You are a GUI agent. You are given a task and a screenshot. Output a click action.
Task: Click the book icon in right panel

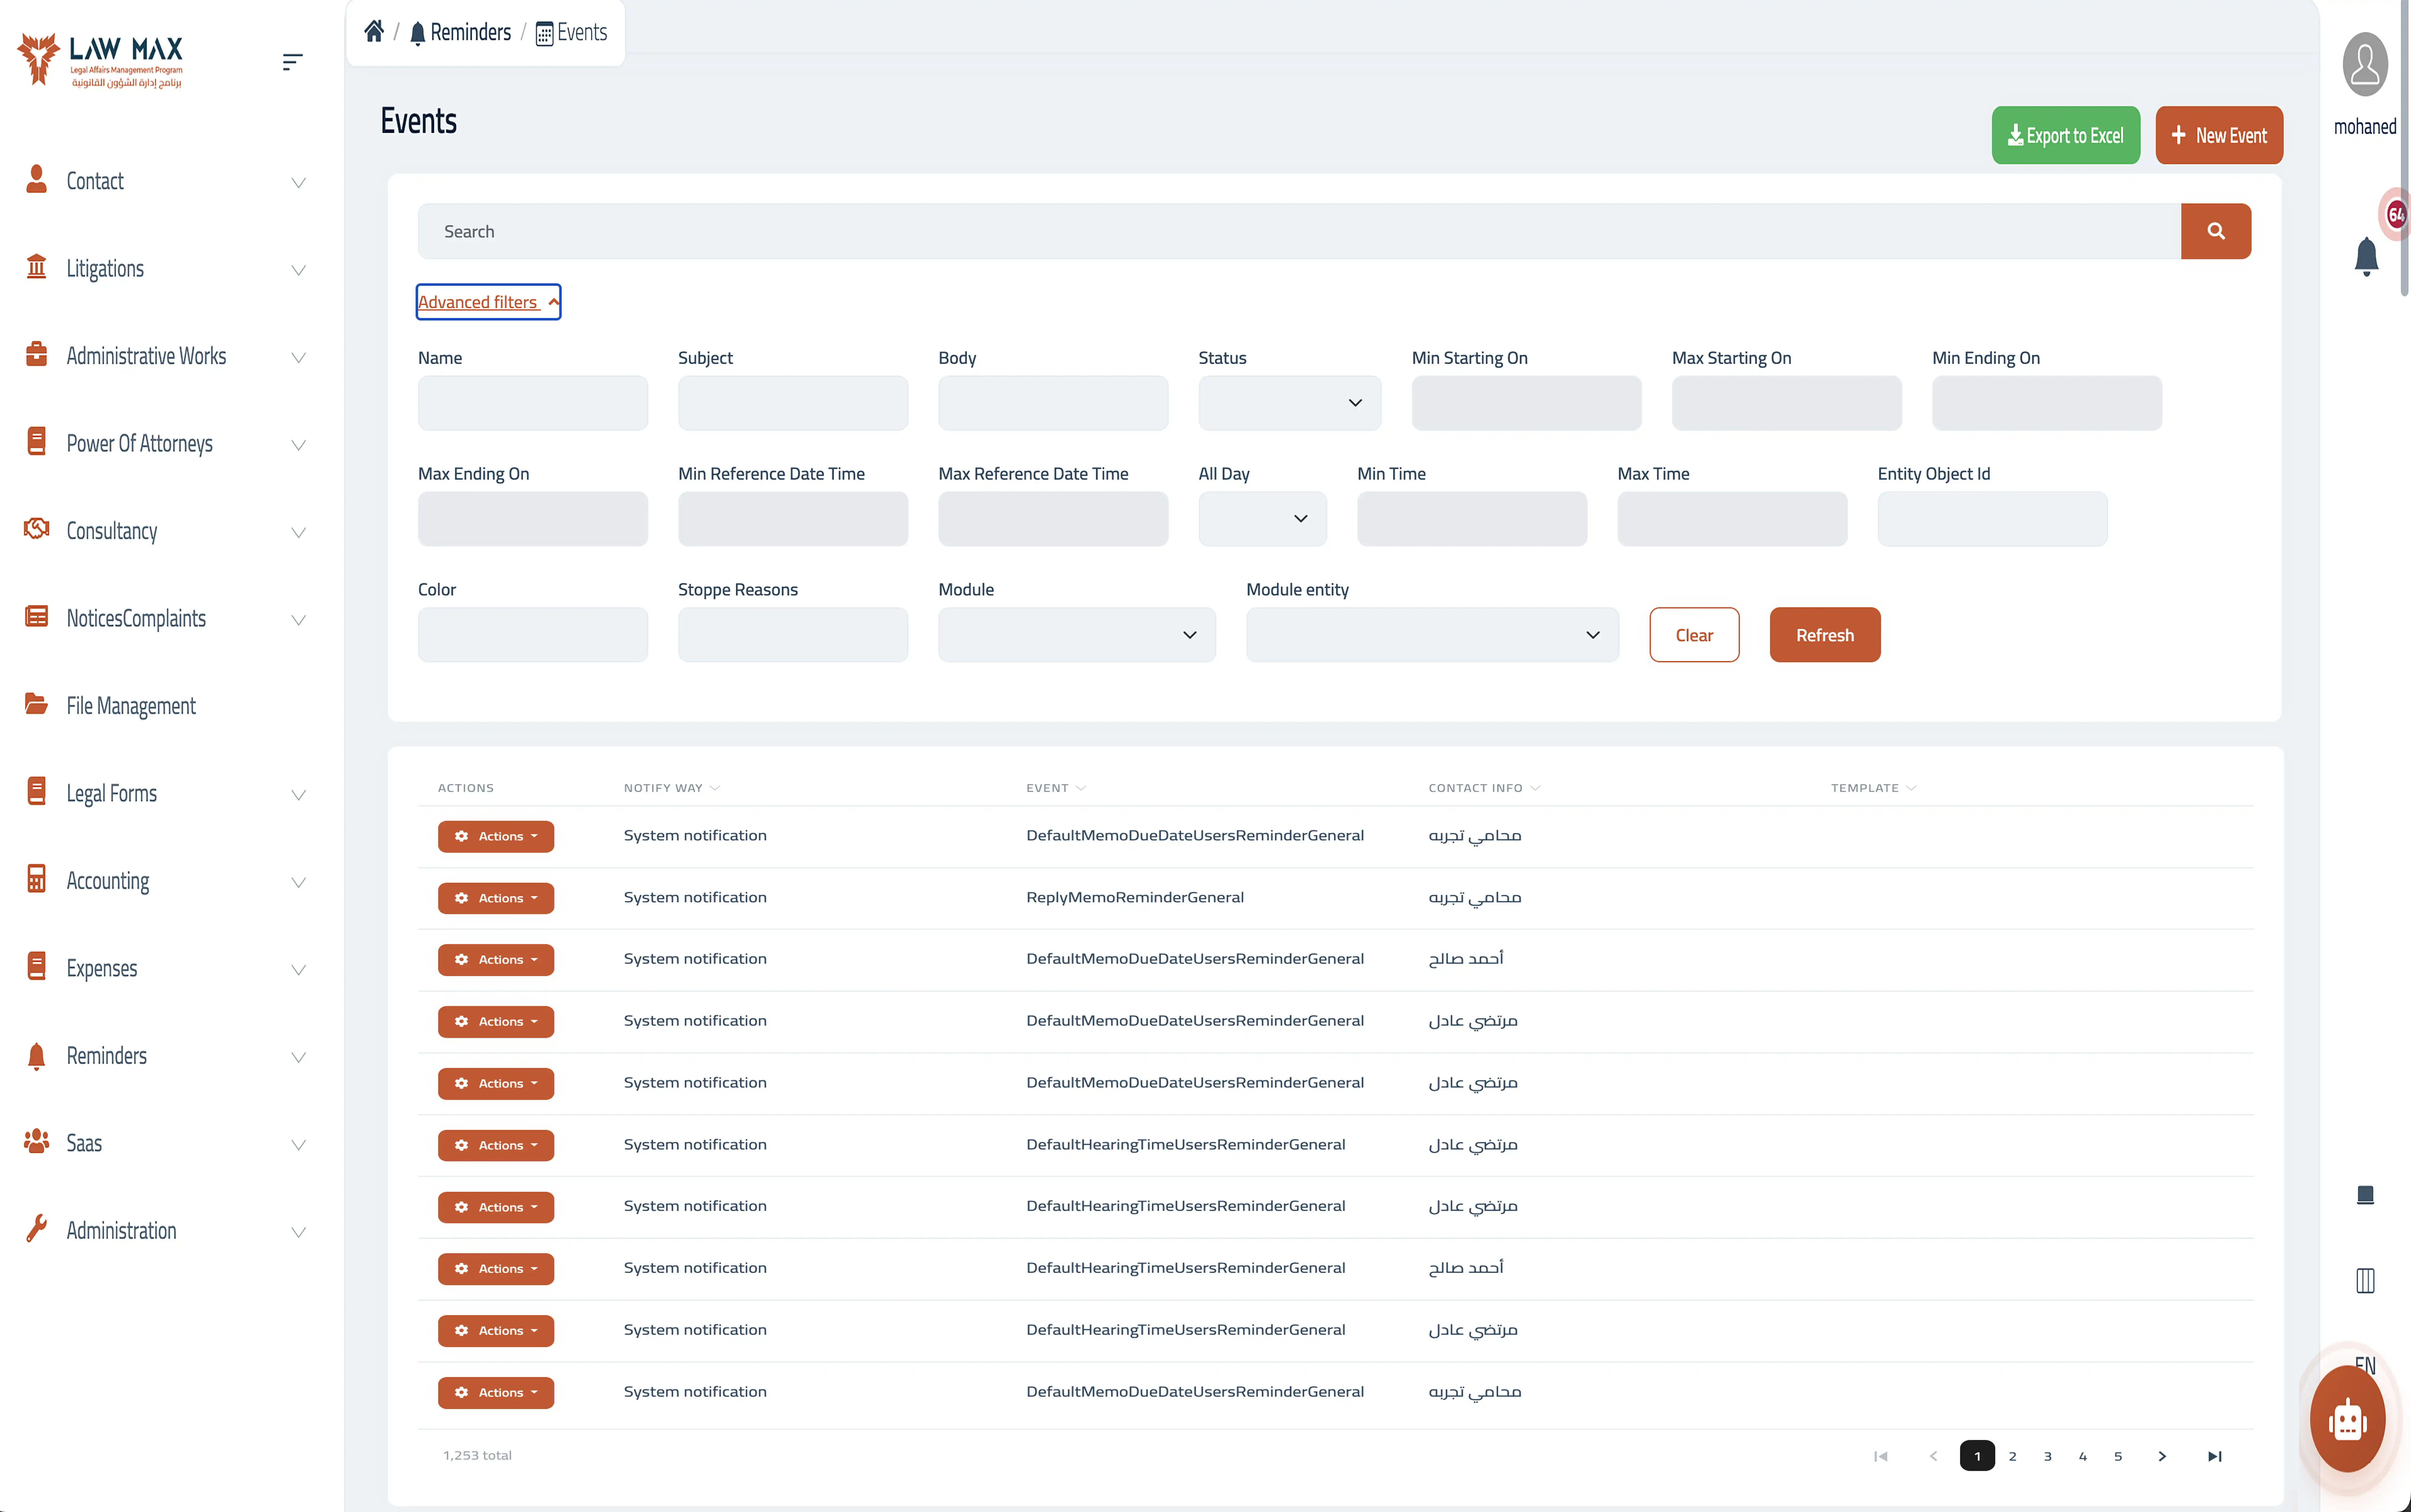(2365, 1195)
